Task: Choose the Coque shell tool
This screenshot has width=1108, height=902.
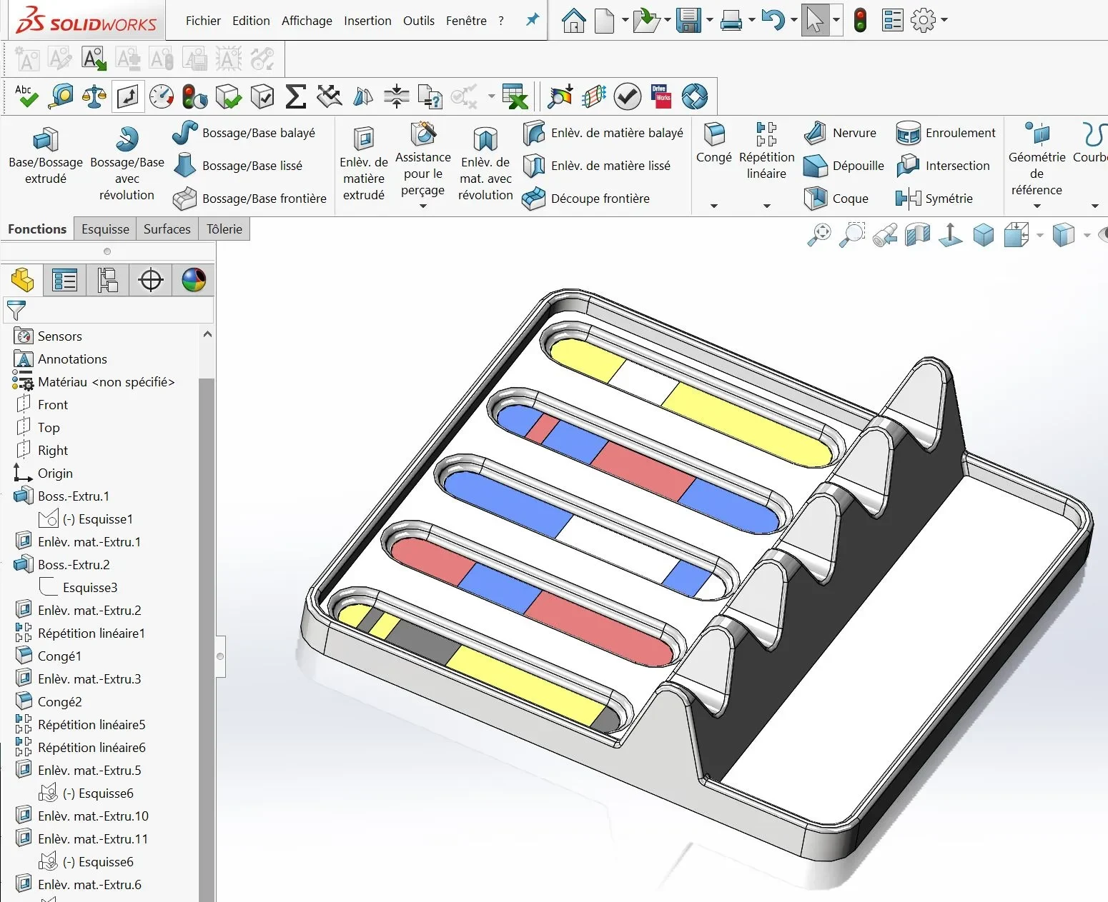Action: tap(836, 199)
